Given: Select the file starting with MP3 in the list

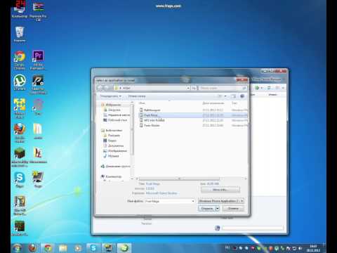Looking at the screenshot, I should [x=192, y=120].
